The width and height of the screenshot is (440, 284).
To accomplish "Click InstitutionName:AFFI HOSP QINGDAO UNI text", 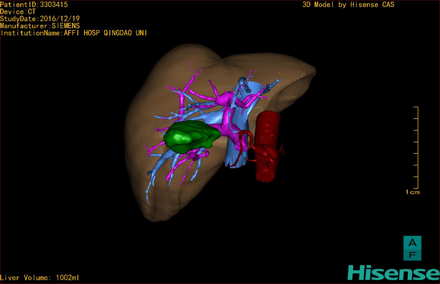I will [74, 33].
